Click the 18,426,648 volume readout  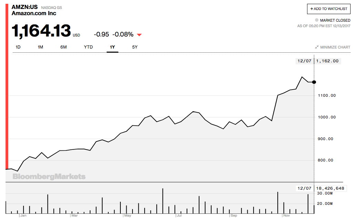(x=329, y=188)
